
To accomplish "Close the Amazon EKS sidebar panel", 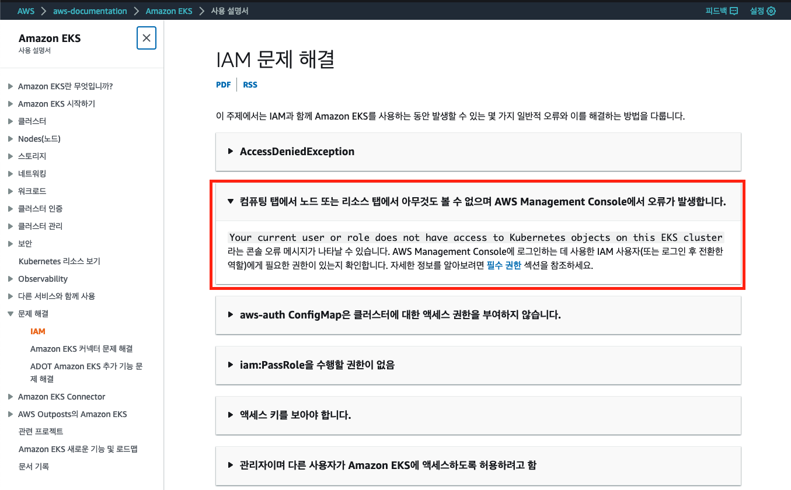I will pyautogui.click(x=147, y=38).
